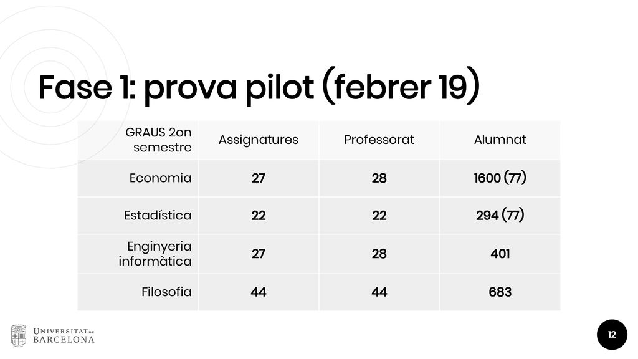Click the Alumnat column header
This screenshot has width=638, height=359.
pos(500,140)
